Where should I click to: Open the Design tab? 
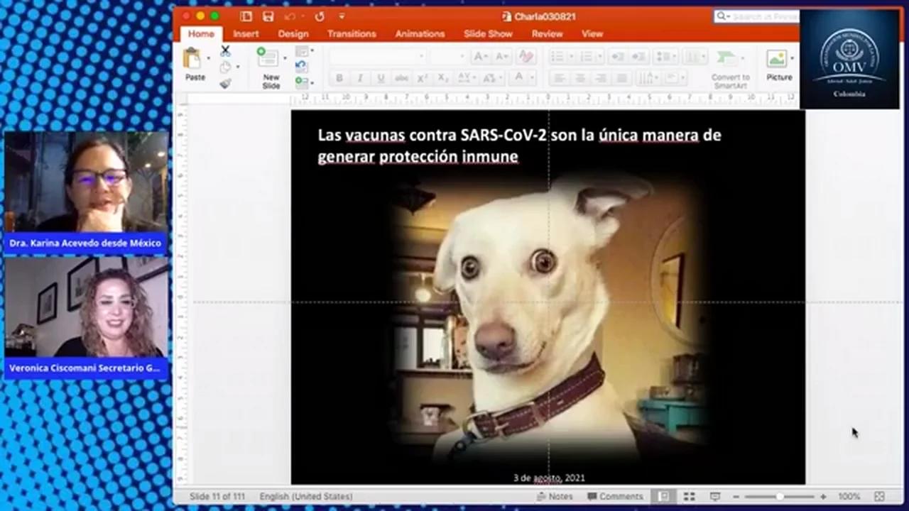click(293, 33)
